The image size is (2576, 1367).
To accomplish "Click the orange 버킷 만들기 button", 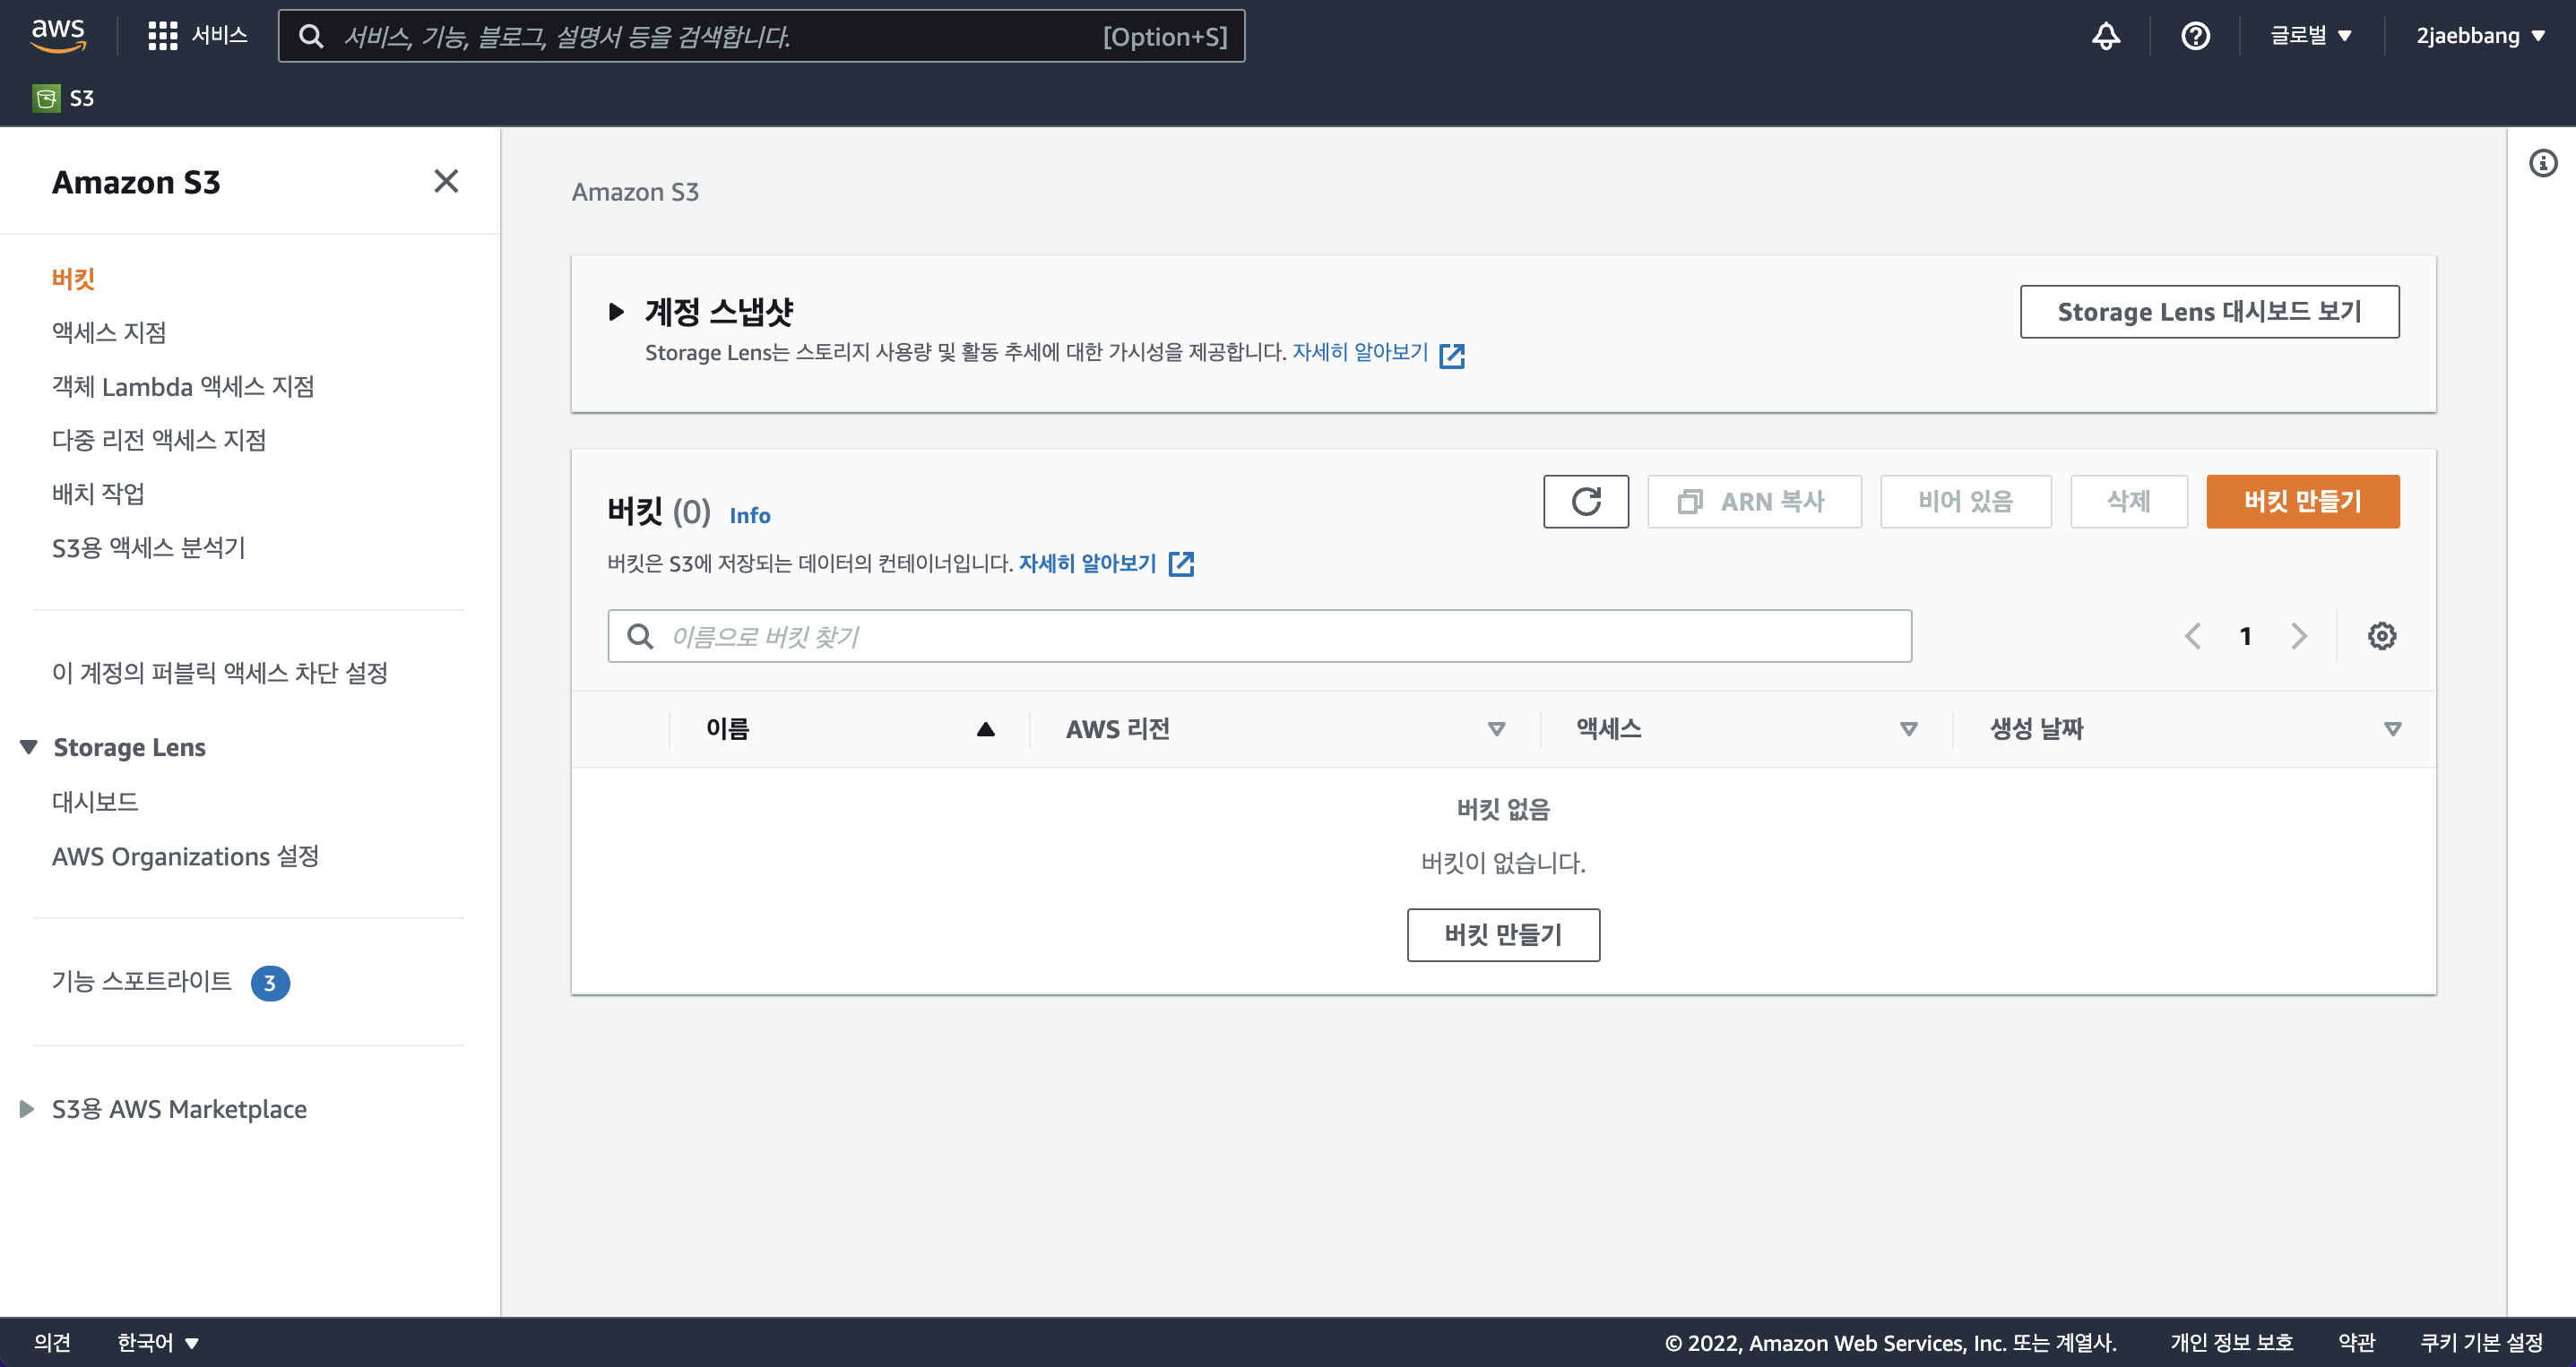I will (x=2302, y=502).
